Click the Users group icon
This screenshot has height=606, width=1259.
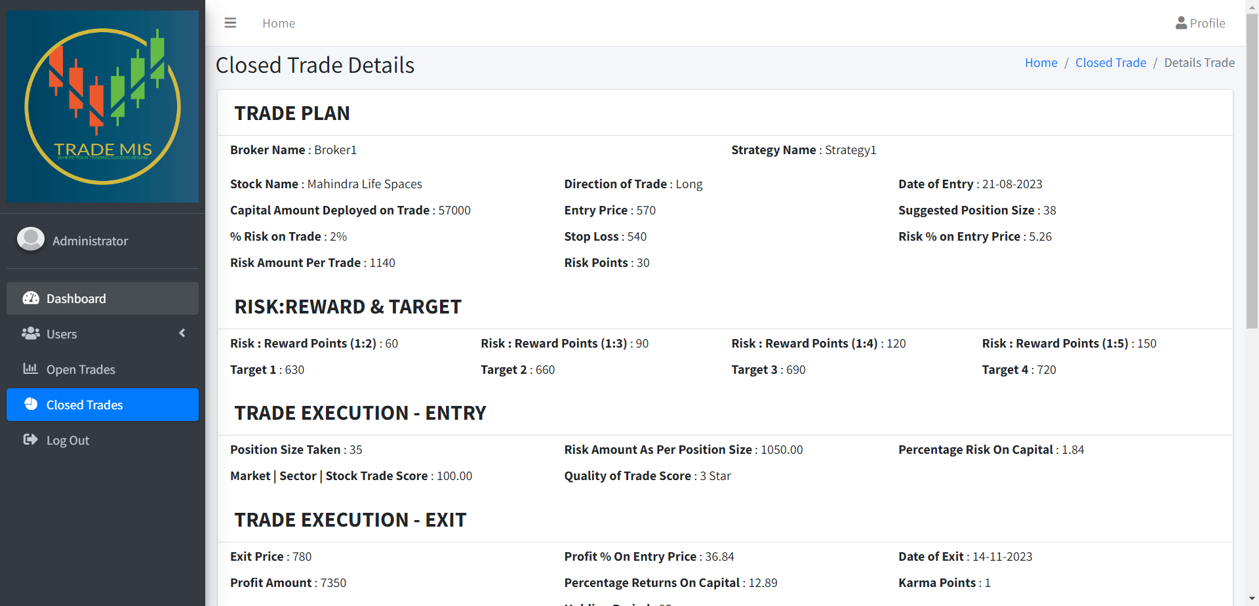31,334
